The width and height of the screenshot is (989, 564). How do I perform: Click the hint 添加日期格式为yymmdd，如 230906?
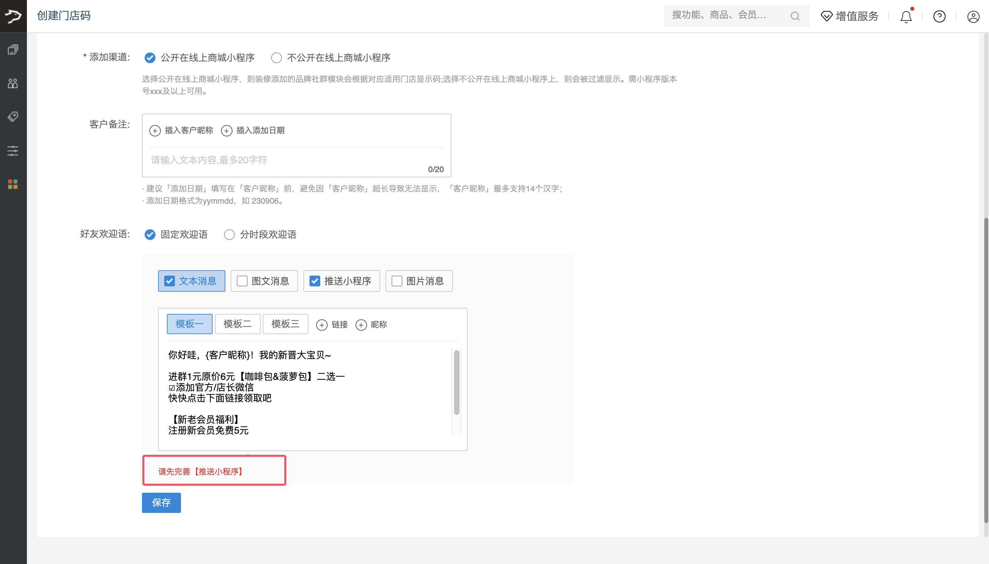point(214,201)
